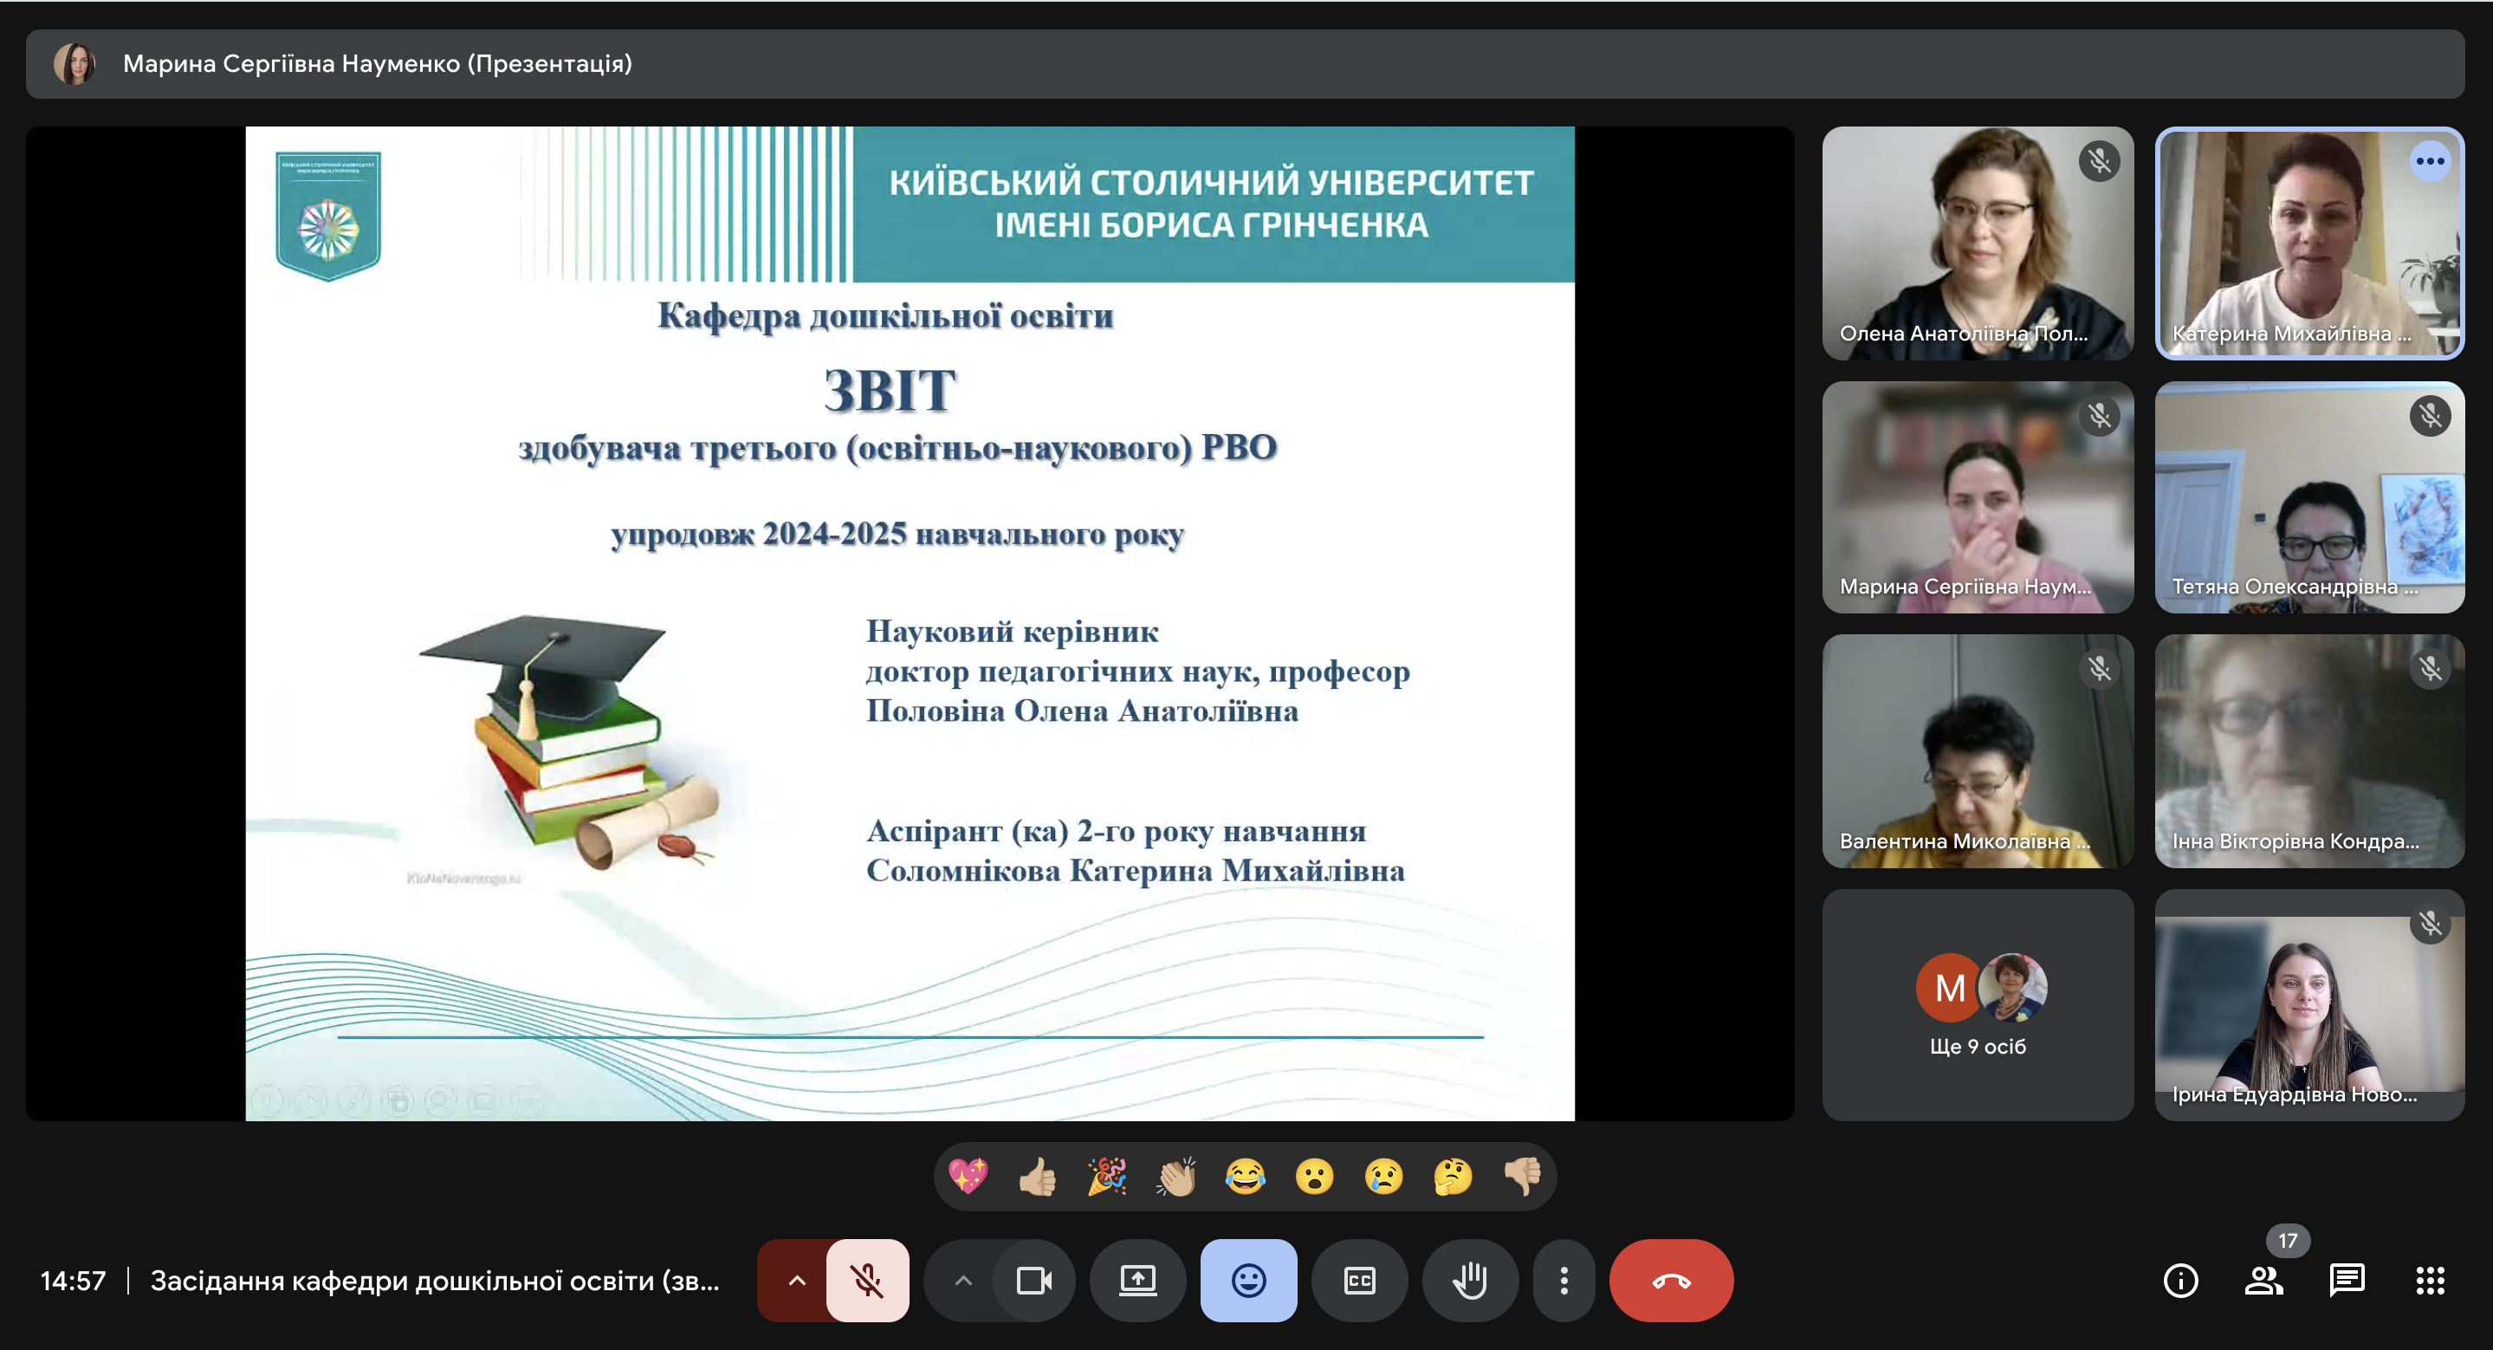Open the 'Ще 9 осіб' participants tile

coord(1976,1004)
